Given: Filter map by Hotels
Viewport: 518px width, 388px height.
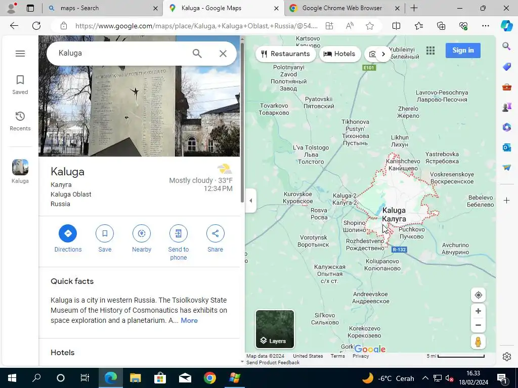Looking at the screenshot, I should tap(339, 54).
